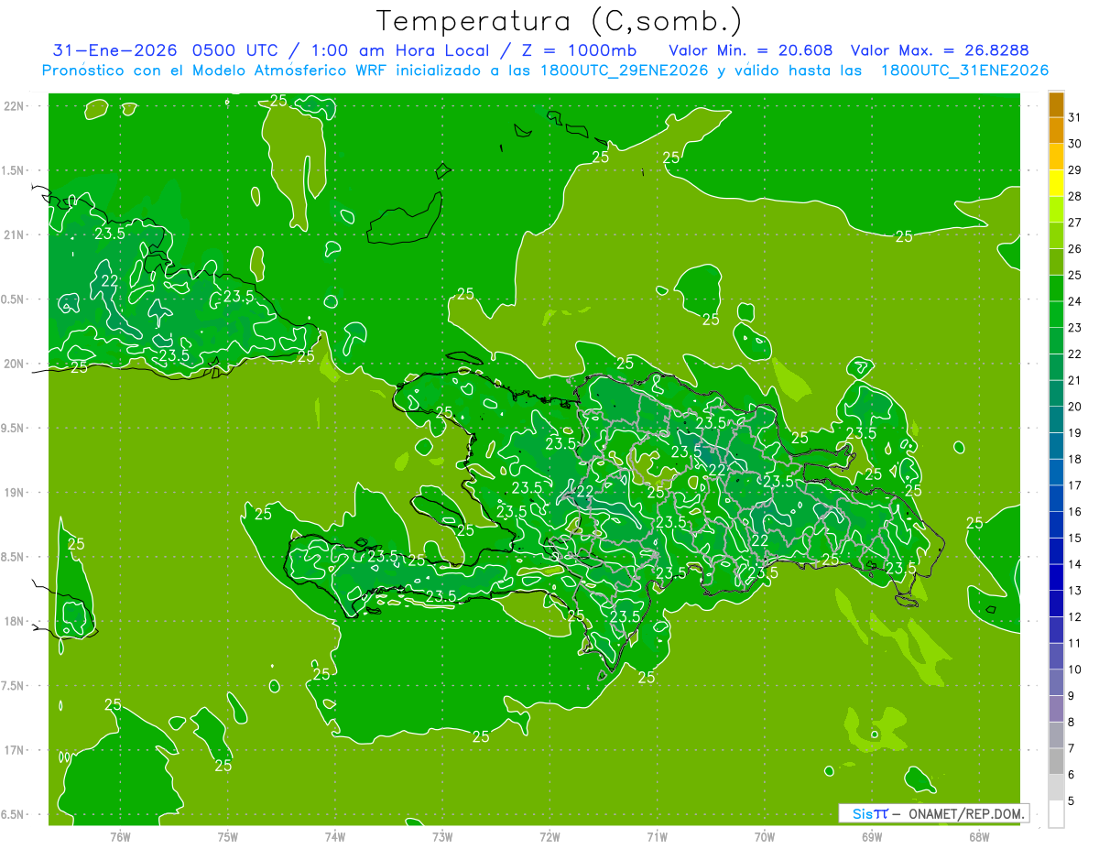Click the '69W' longitude axis label

coord(872,837)
